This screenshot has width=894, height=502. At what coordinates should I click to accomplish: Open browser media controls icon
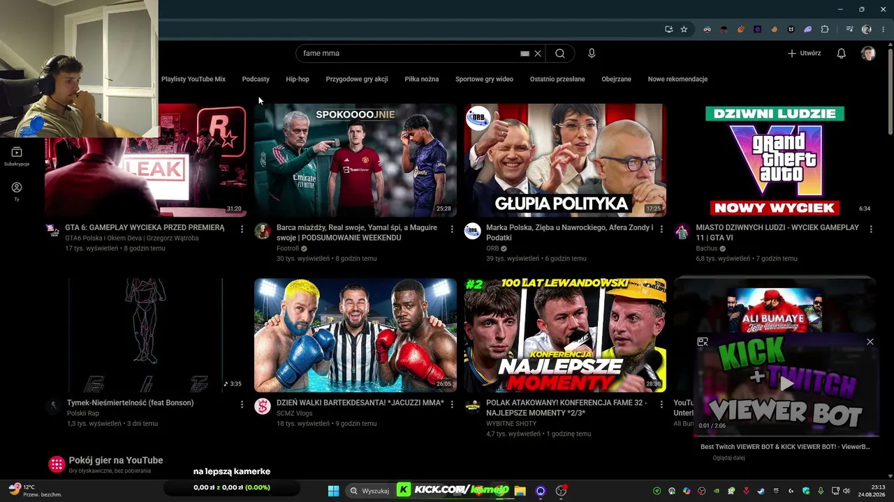(x=849, y=29)
